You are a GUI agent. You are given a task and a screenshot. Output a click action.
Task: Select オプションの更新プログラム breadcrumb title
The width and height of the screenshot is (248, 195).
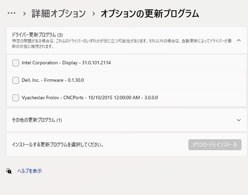point(150,14)
